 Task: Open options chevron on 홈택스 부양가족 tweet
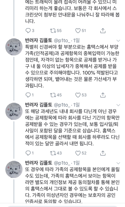coord(118,41)
